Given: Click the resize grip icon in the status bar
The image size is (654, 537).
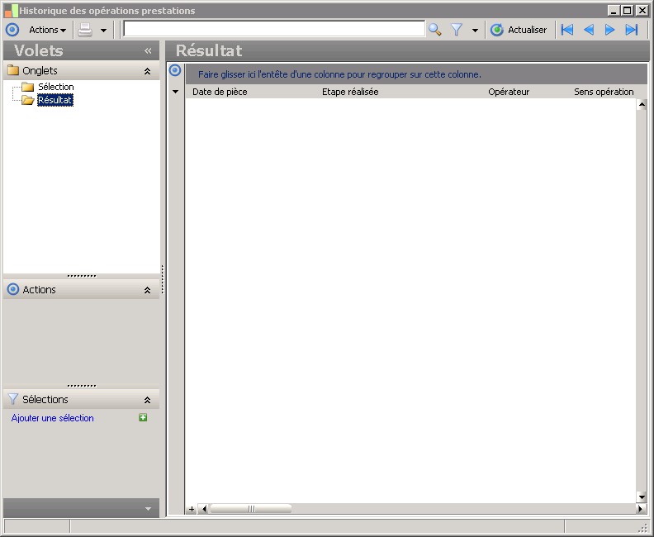Looking at the screenshot, I should pyautogui.click(x=642, y=527).
